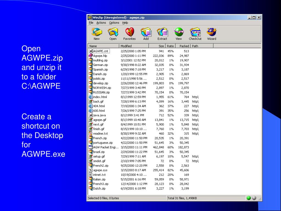This screenshot has height=211, width=281.
Task: Select the smdot.gif image icon
Action: pyautogui.click(x=91, y=161)
